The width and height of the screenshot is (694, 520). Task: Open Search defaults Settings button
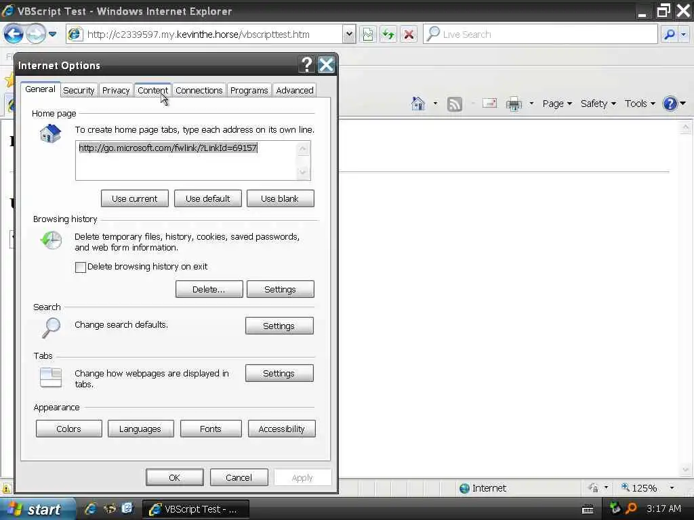pyautogui.click(x=279, y=326)
